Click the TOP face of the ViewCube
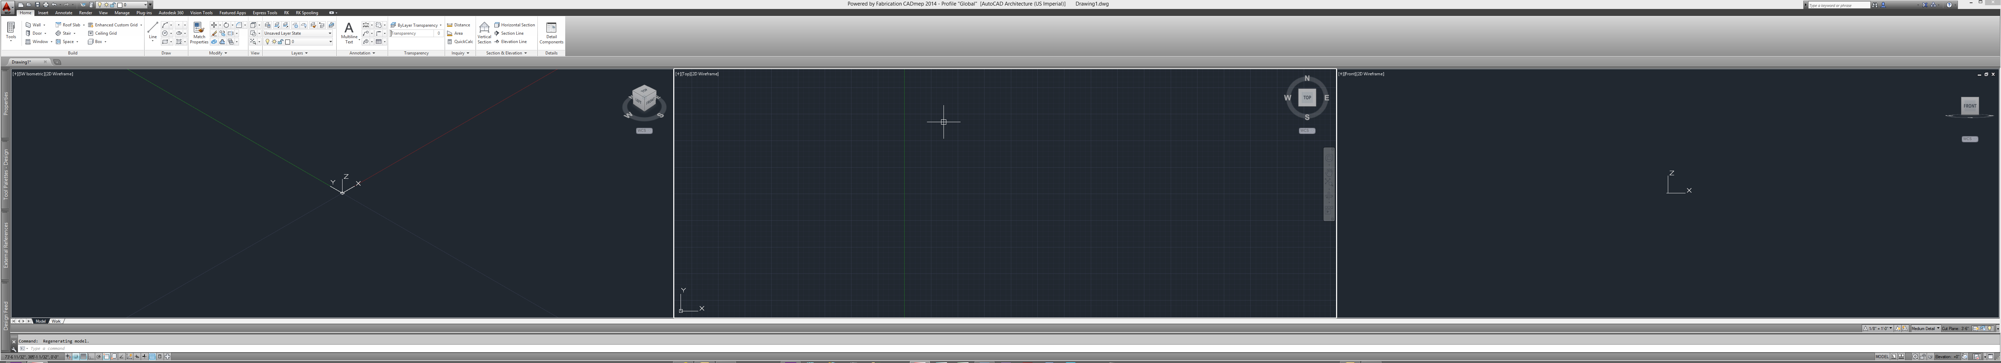The height and width of the screenshot is (363, 2001). [1307, 98]
